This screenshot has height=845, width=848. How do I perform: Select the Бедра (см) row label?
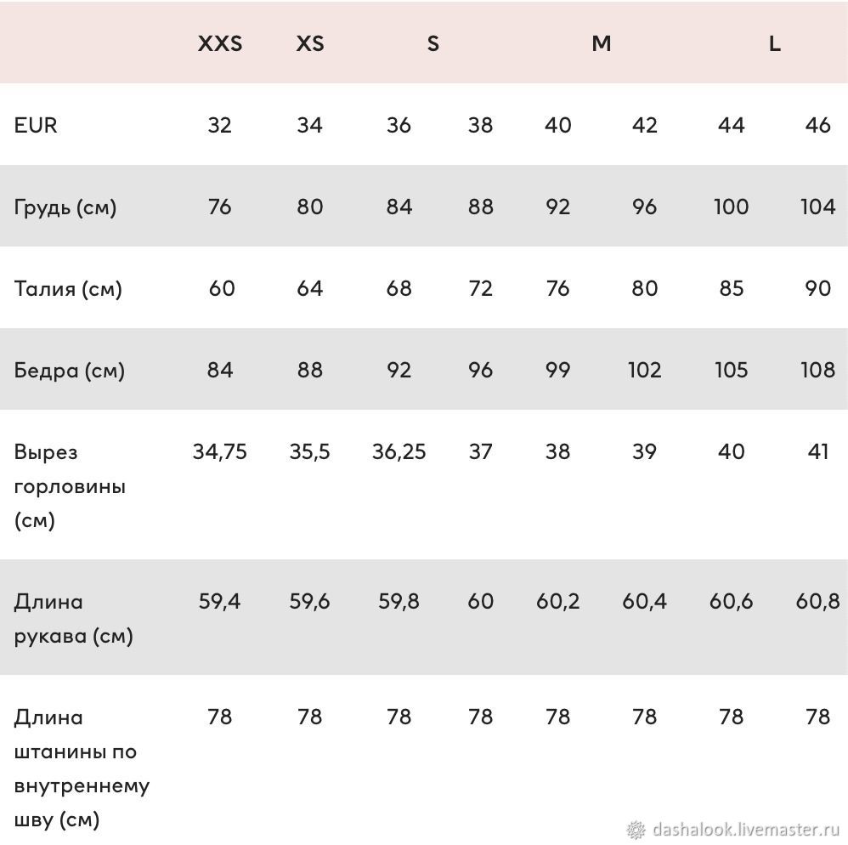click(69, 371)
